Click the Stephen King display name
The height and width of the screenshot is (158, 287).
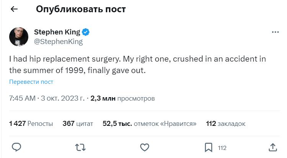tap(57, 32)
